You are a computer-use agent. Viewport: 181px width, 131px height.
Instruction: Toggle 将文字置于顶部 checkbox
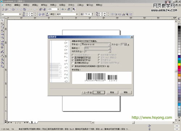pyautogui.click(x=99, y=55)
